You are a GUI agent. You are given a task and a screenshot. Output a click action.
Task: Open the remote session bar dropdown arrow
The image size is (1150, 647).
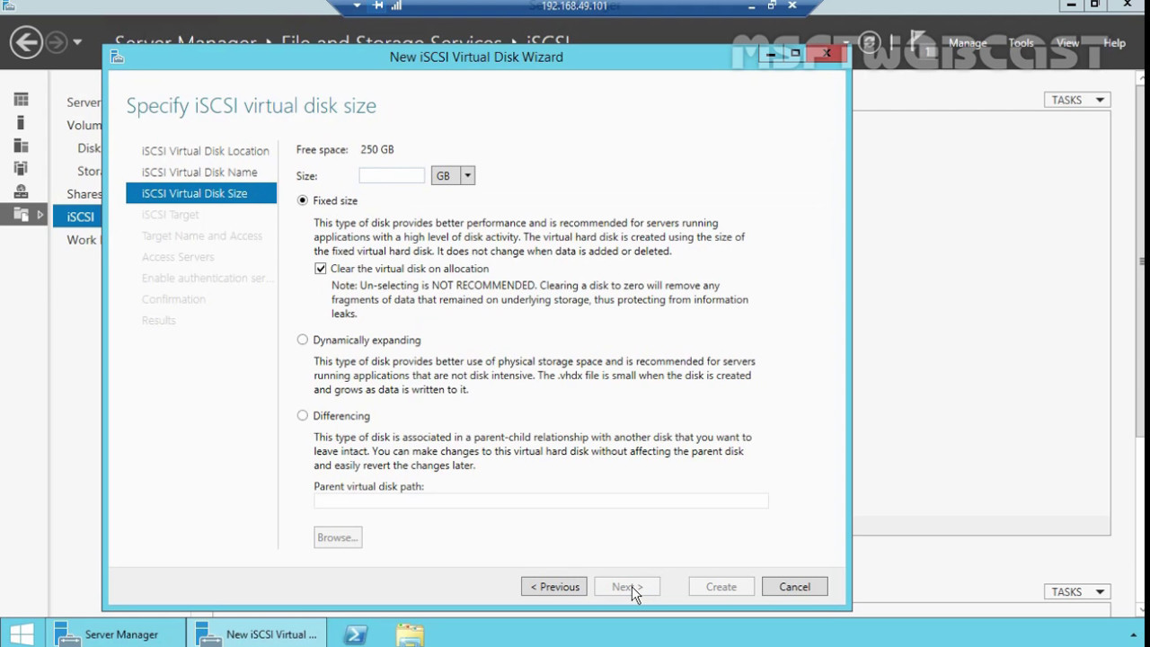point(358,5)
